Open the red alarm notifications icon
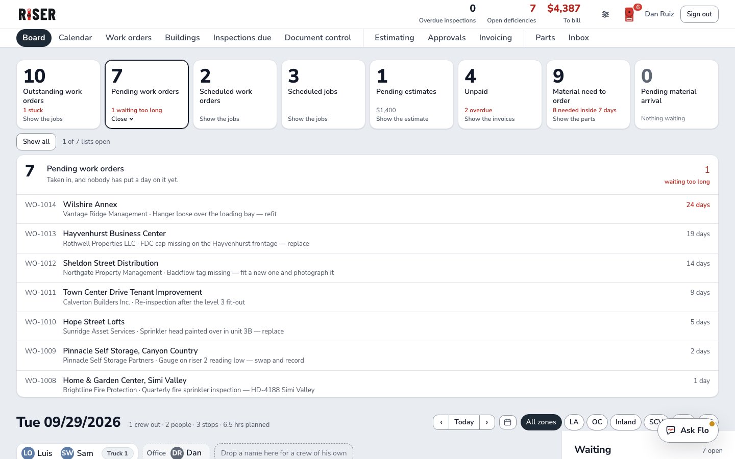 [629, 14]
